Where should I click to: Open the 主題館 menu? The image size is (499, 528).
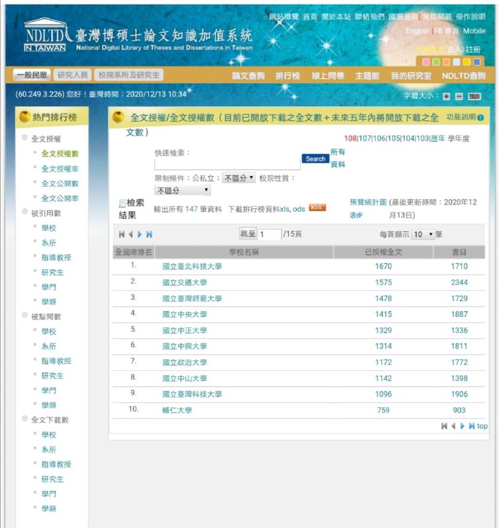coord(367,76)
